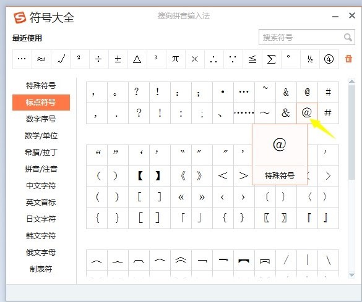Insert the recent superscript ³ symbol
Screen dimensions: 362x302
157,59
